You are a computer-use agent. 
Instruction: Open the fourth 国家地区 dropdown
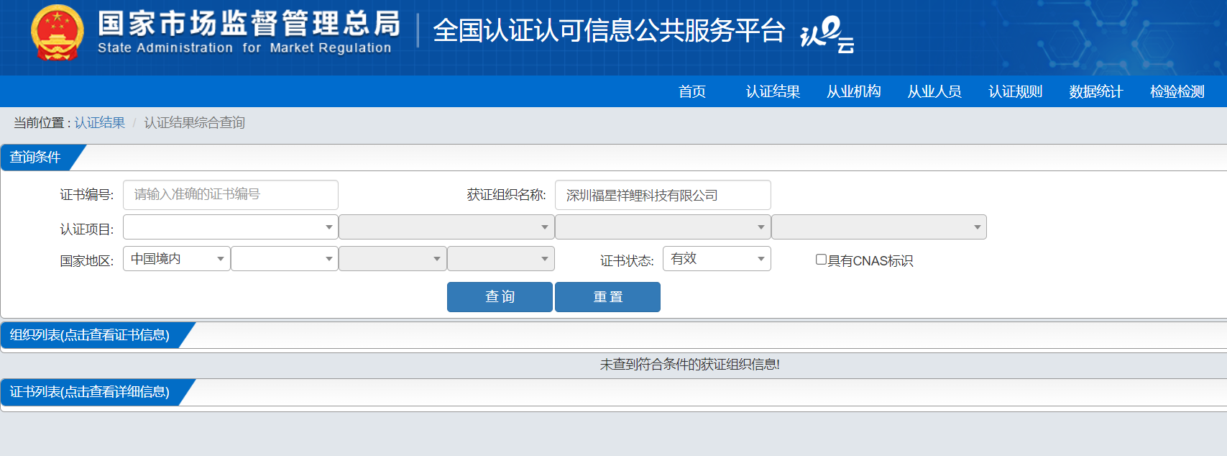click(501, 259)
